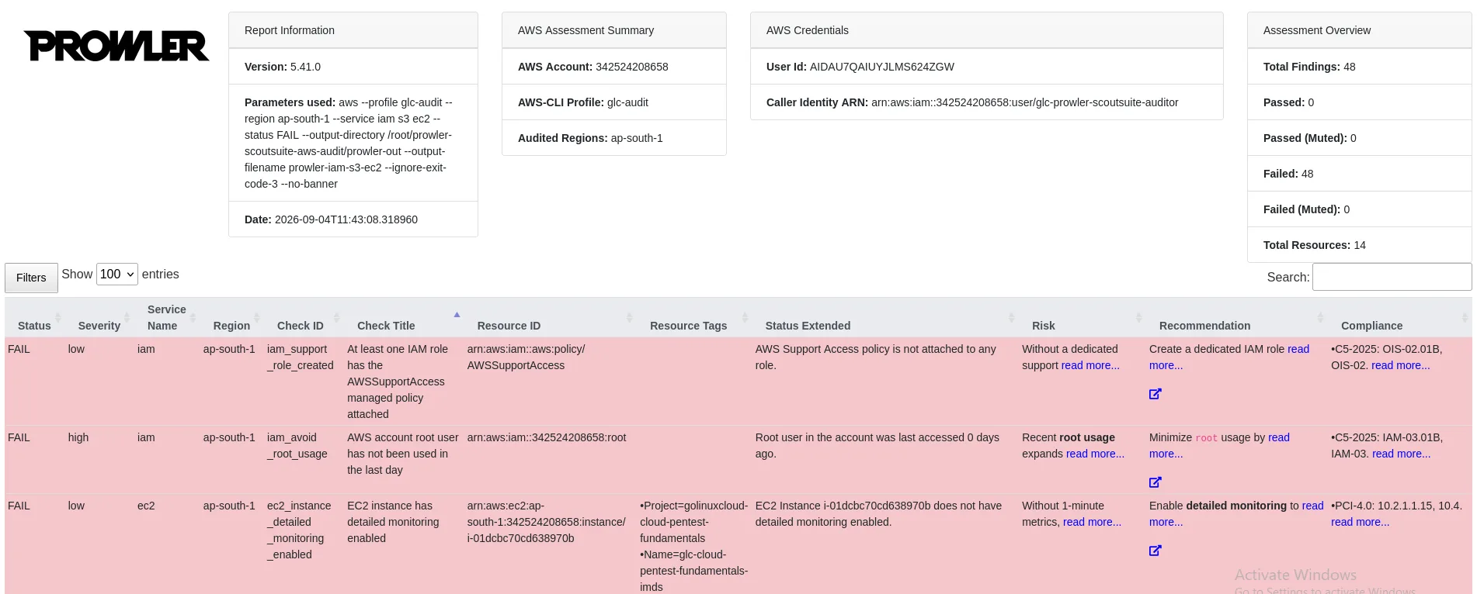Sort table by Status column
Image resolution: width=1477 pixels, height=594 pixels.
point(34,317)
